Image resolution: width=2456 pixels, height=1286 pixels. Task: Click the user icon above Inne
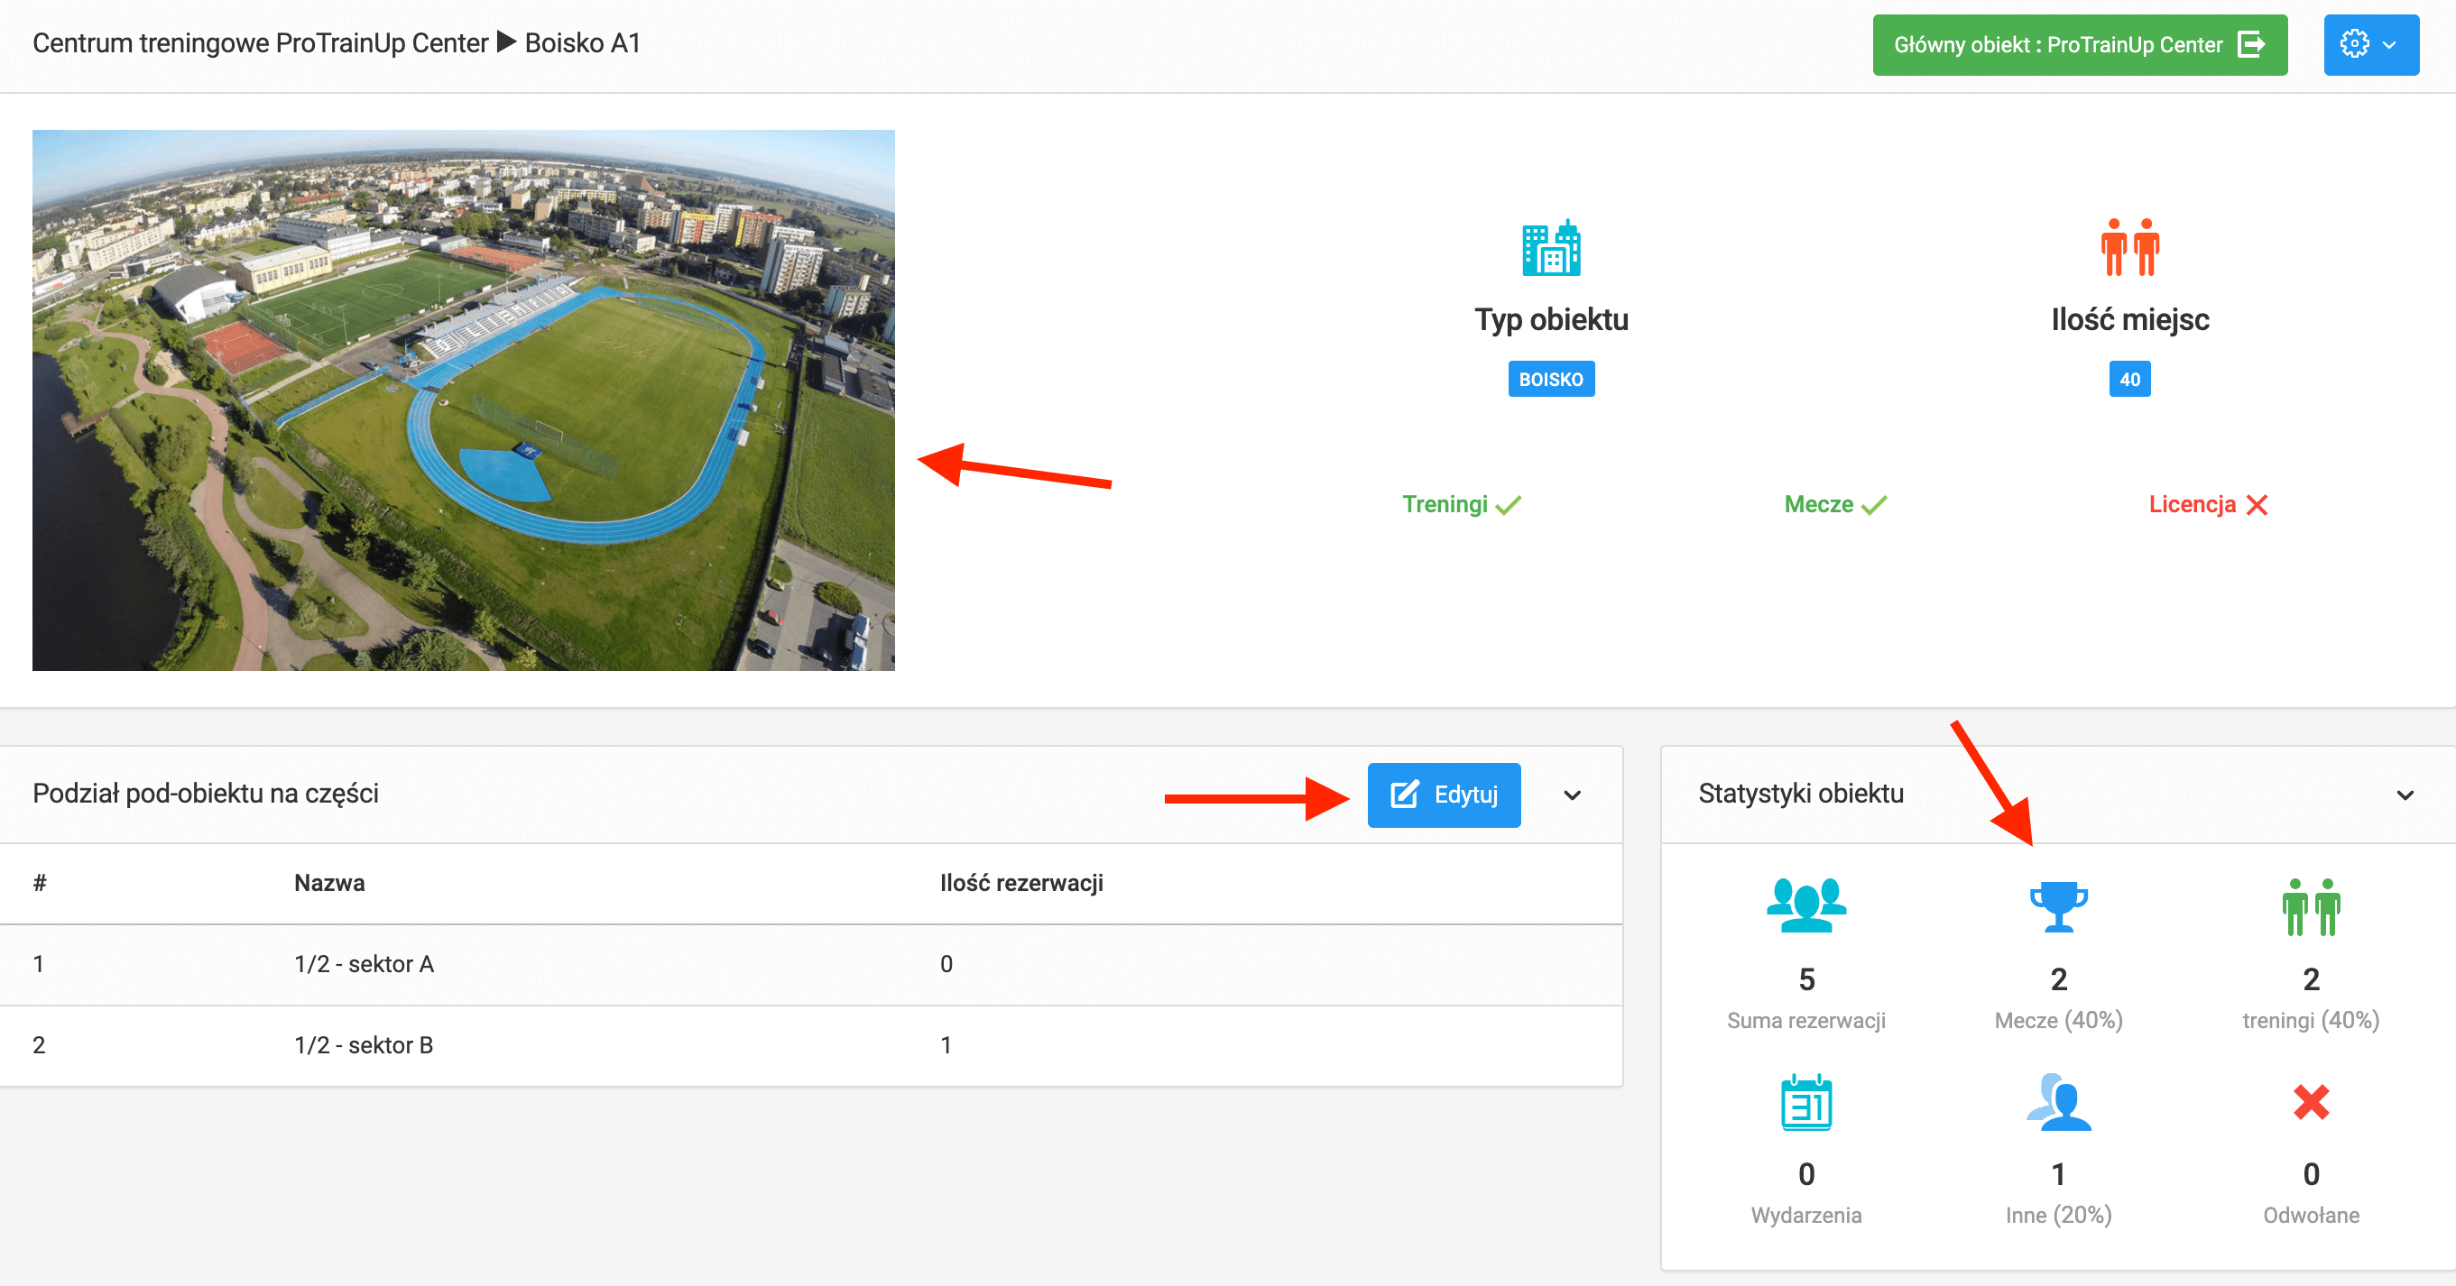coord(2058,1102)
